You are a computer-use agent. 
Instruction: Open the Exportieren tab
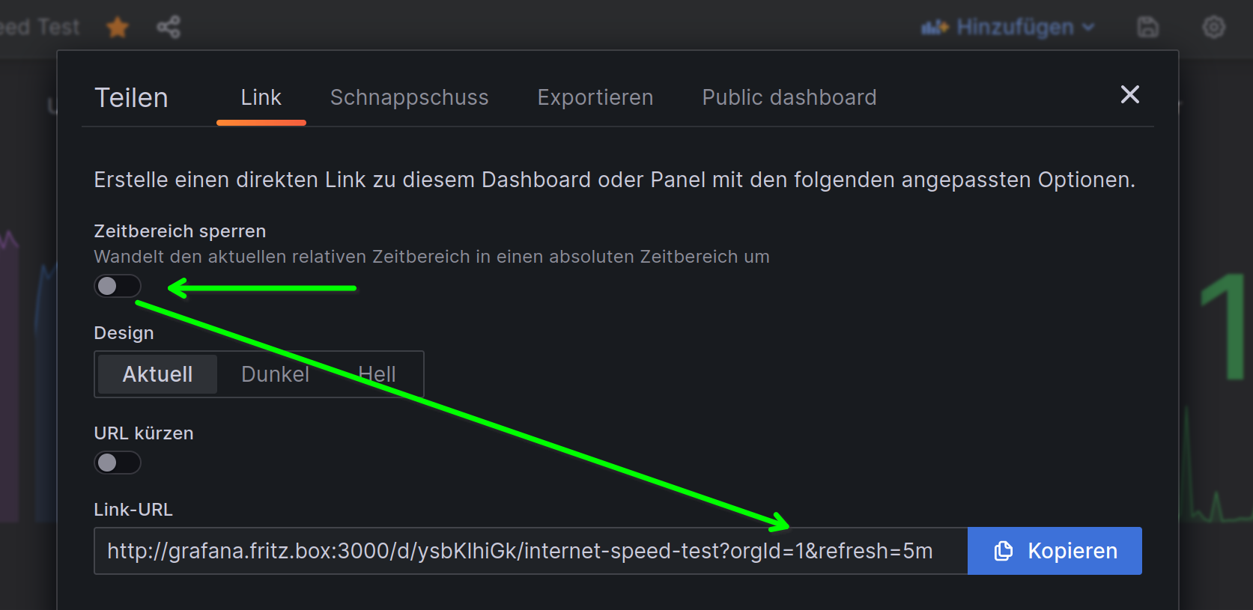pyautogui.click(x=595, y=97)
